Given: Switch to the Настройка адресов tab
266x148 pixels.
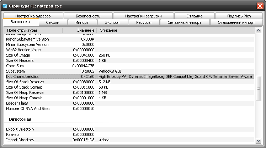Looking at the screenshot, I should point(33,16).
